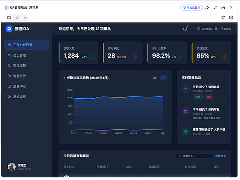This screenshot has width=240, height=180.
Task: Click 张明 提交了 请假申请 entry text
Action: 206,87
